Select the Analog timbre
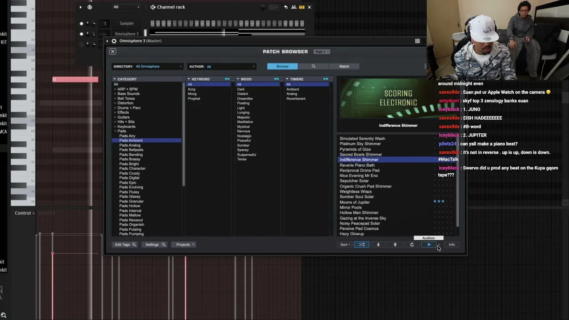Screen dimensions: 569x320 coord(292,94)
